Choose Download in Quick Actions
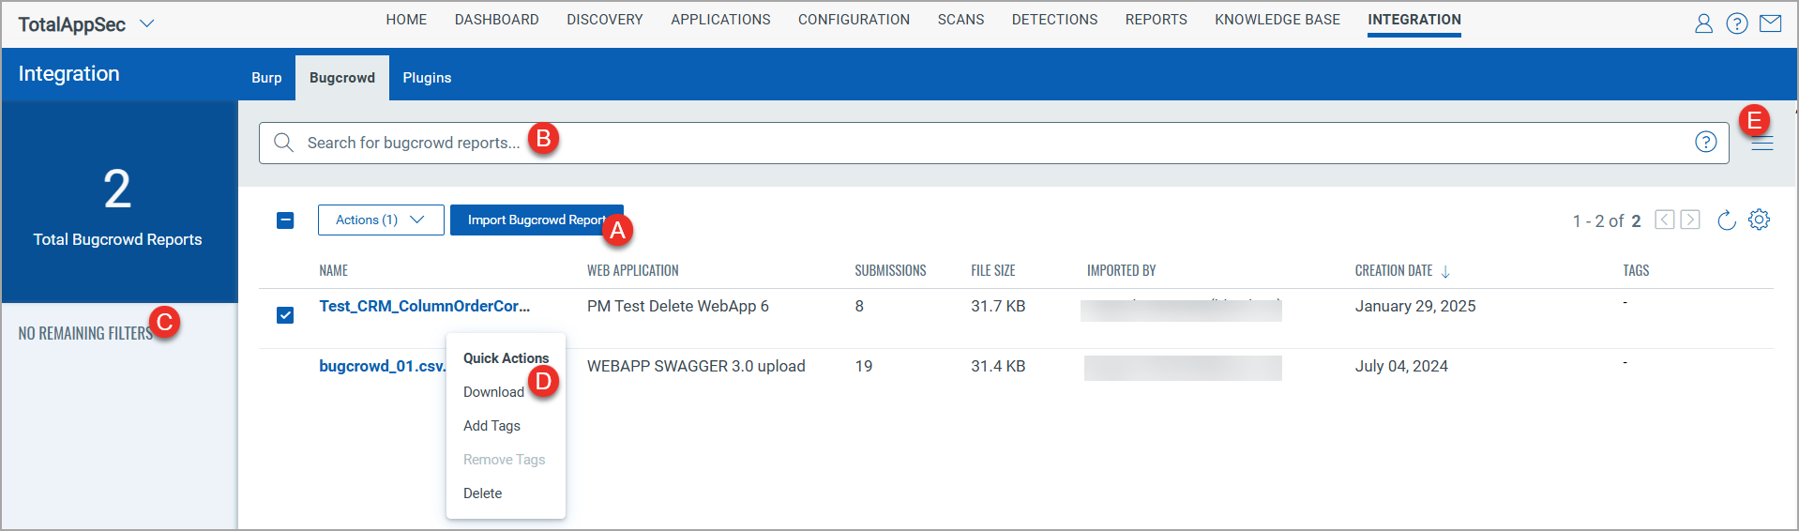 tap(493, 392)
